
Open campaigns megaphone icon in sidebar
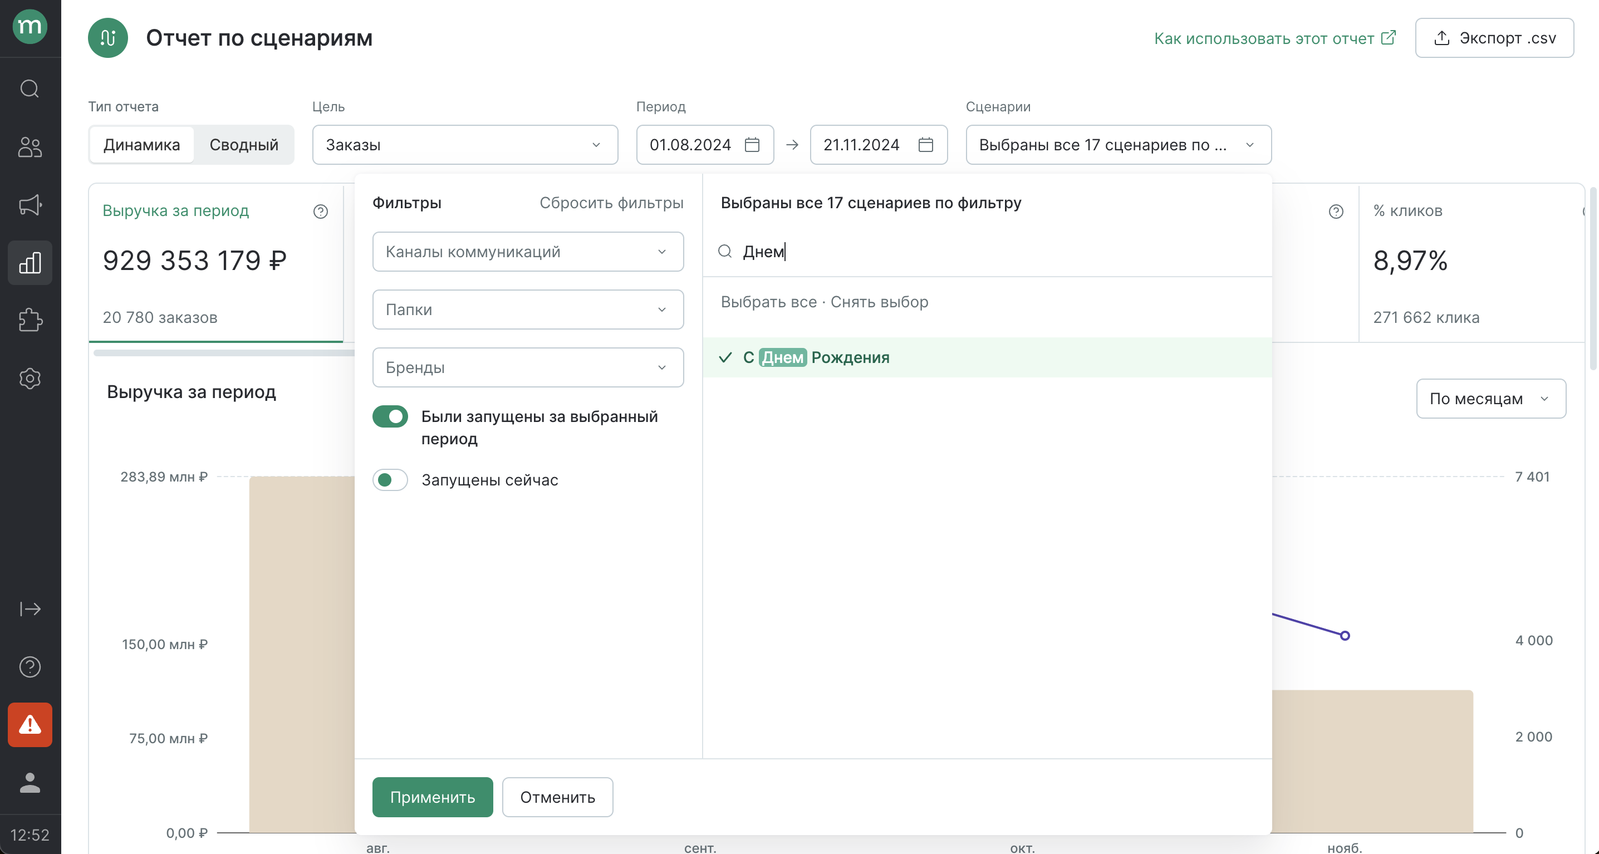pyautogui.click(x=30, y=205)
